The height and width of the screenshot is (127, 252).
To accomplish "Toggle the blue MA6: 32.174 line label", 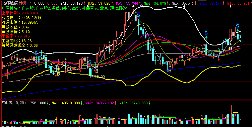I will [x=210, y=3].
